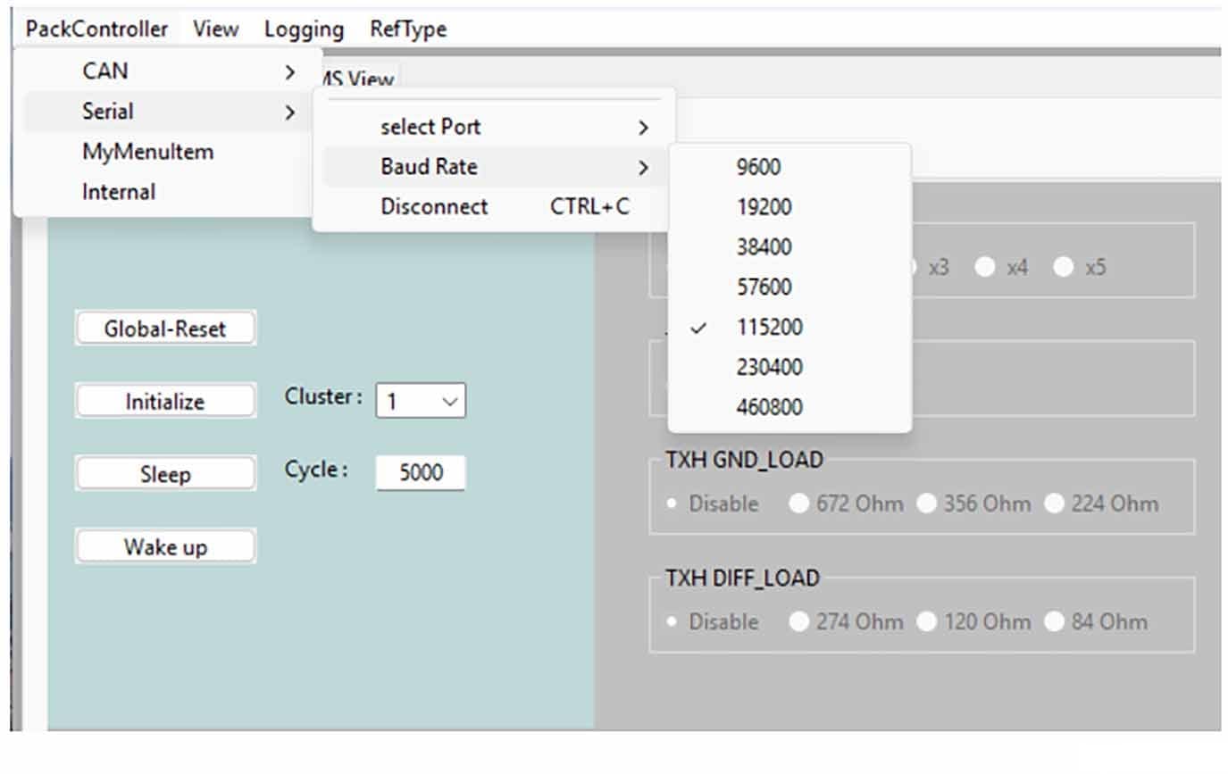Click the Sleep button
Screen dimensions: 1228x774
(165, 474)
